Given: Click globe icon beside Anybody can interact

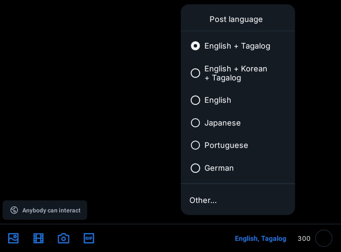Looking at the screenshot, I should [x=14, y=210].
